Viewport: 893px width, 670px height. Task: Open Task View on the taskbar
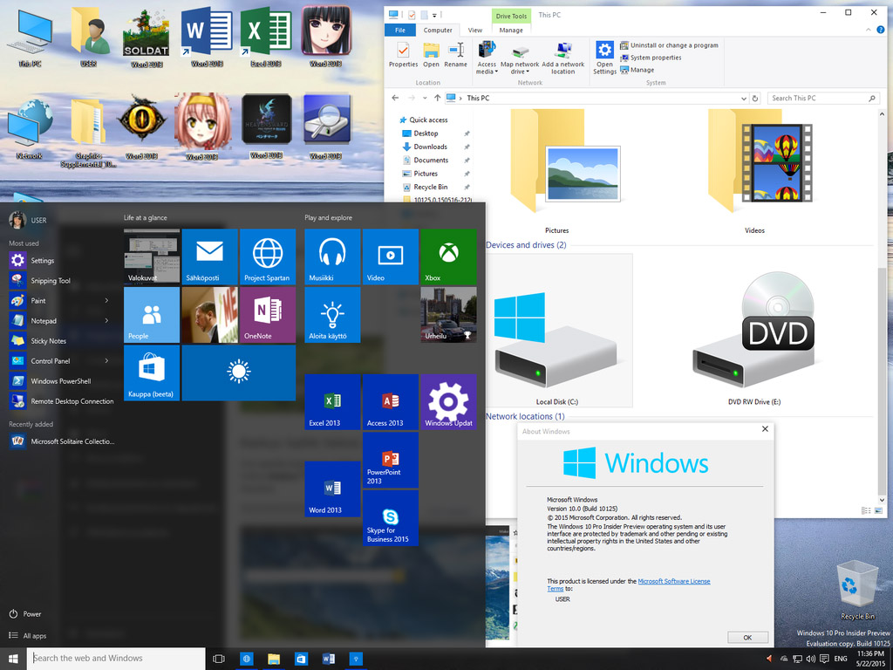pos(219,659)
